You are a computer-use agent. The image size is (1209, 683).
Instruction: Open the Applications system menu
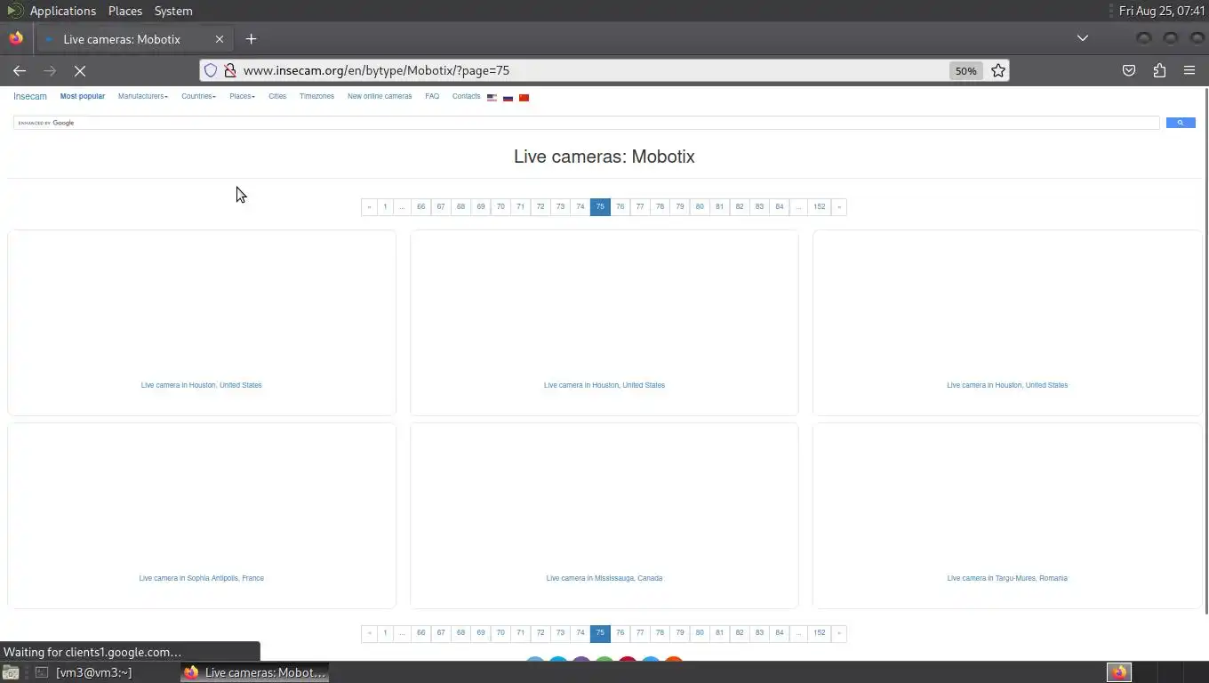point(62,11)
